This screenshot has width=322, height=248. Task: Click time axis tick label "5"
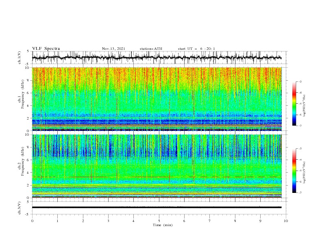(159, 221)
